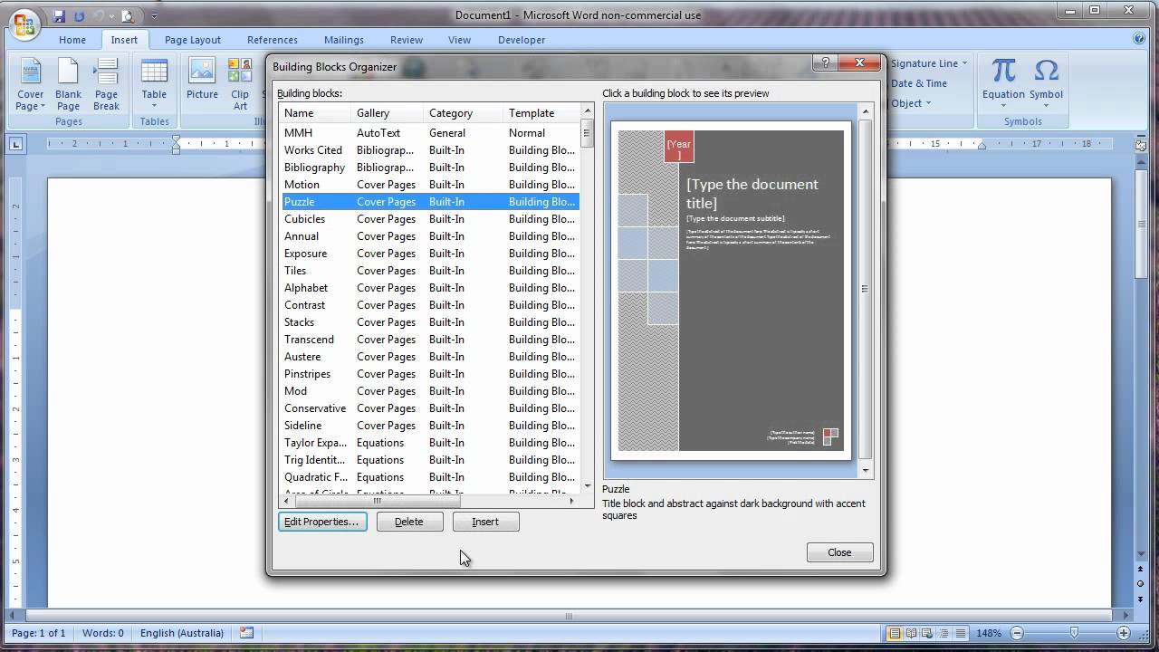Screen dimensions: 1159x652
Task: Switch to the References tab
Action: [273, 40]
